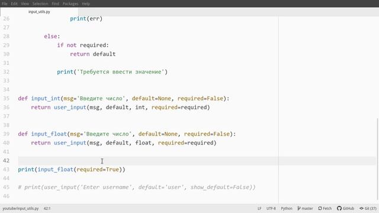Click 'user_input' call on line 36
Image resolution: width=379 pixels, height=213 pixels.
70,107
